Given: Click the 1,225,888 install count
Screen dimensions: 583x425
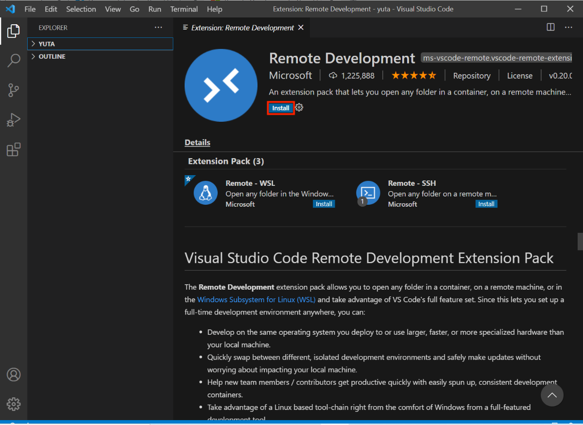Looking at the screenshot, I should point(358,76).
